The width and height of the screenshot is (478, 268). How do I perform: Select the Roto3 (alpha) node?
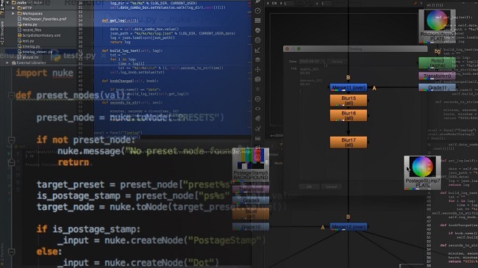[x=437, y=63]
